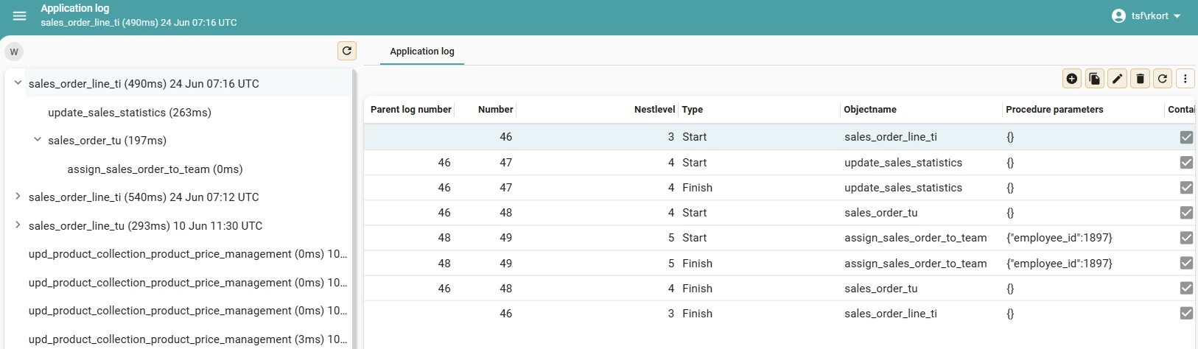This screenshot has width=1198, height=349.
Task: Open the hamburger navigation menu
Action: pos(20,15)
